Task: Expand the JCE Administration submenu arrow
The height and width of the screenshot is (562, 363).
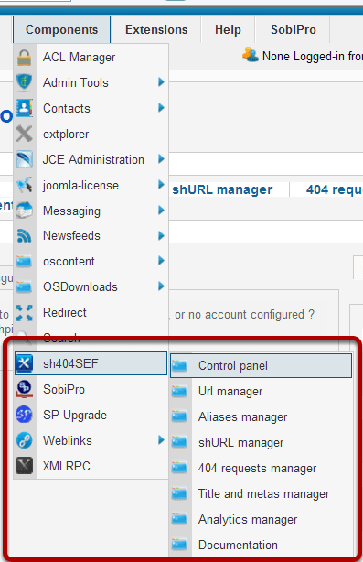Action: [x=161, y=158]
